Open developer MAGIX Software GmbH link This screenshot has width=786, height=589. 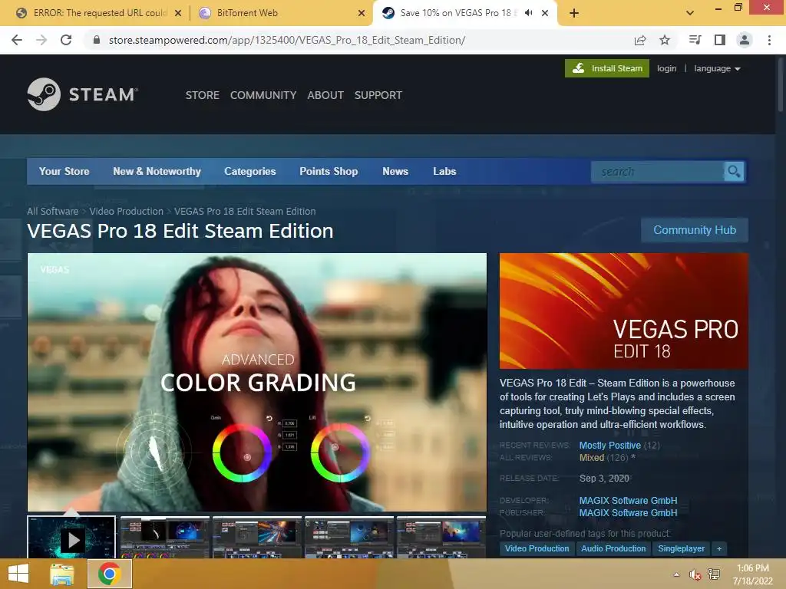click(628, 500)
